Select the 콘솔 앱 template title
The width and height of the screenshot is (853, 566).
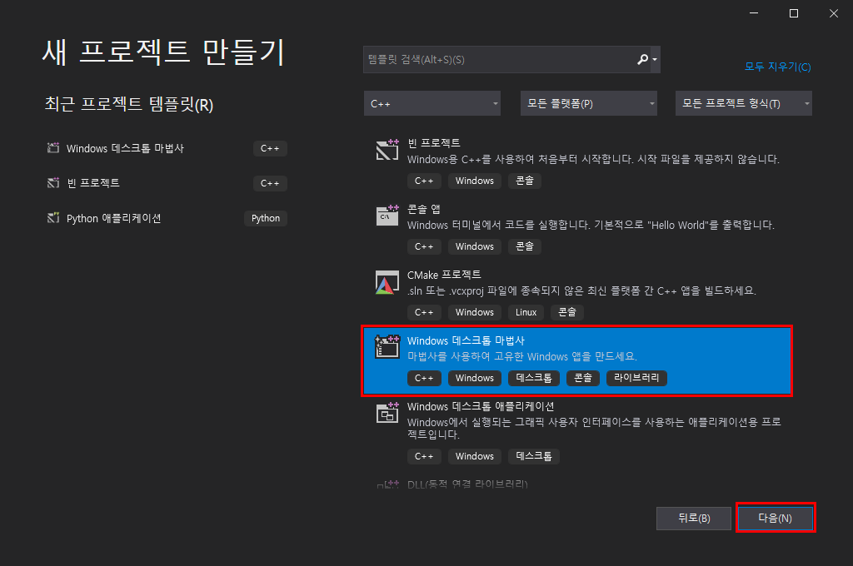click(x=424, y=209)
